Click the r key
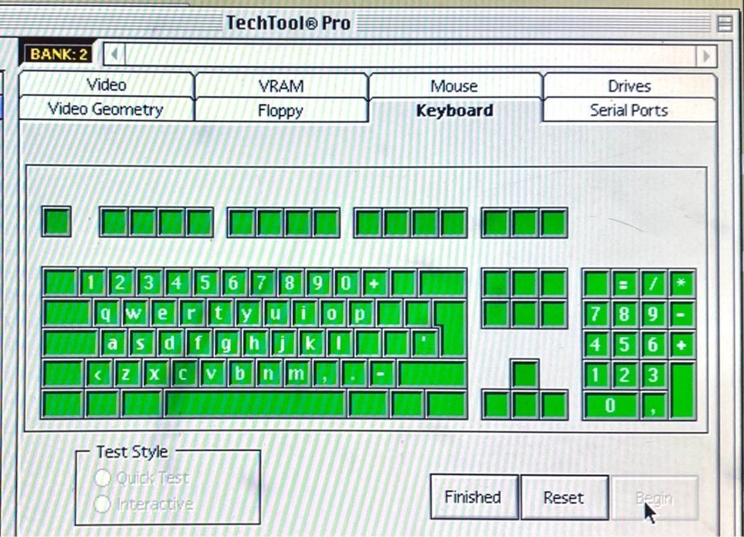The height and width of the screenshot is (537, 744). pyautogui.click(x=191, y=314)
